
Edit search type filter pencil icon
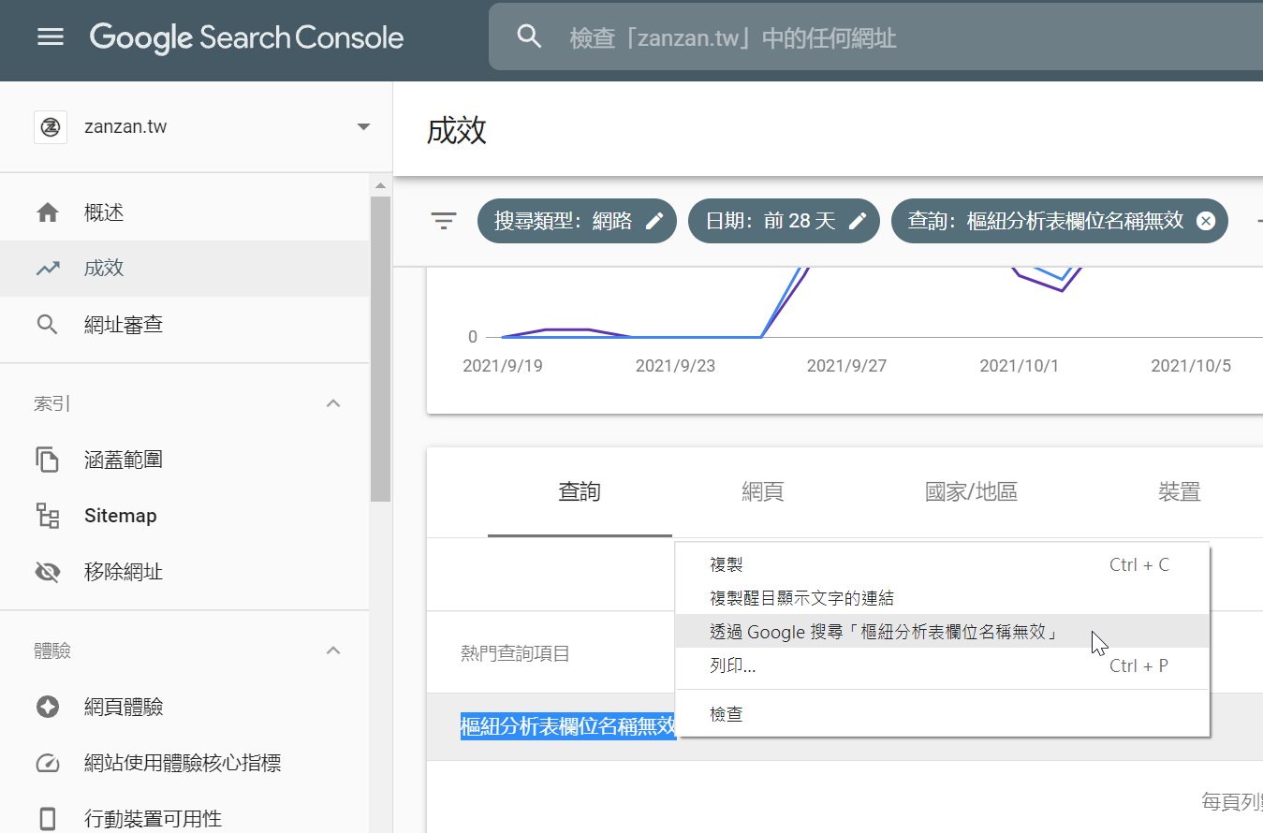[x=655, y=221]
